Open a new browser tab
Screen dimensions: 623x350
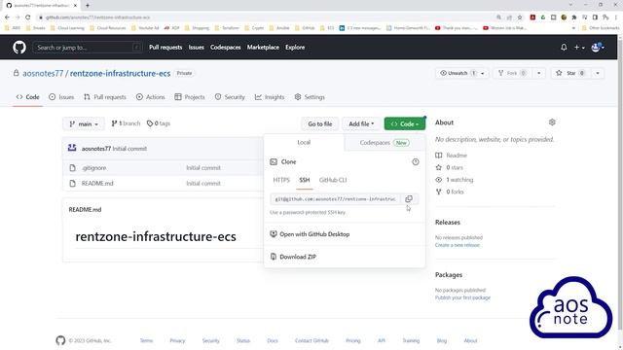click(x=88, y=5)
